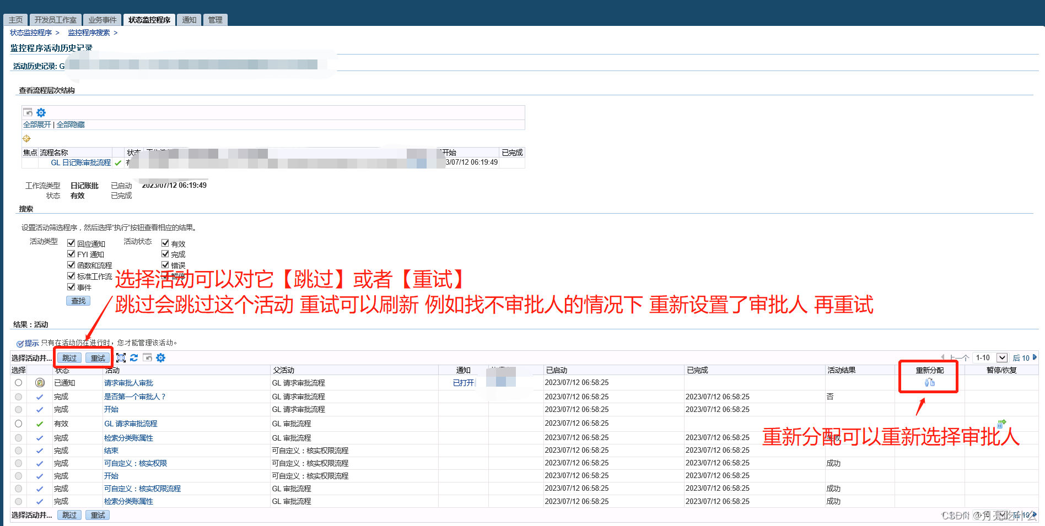Click the reassign icon for 请求审批人审批 row
Image resolution: width=1045 pixels, height=526 pixels.
pos(930,382)
